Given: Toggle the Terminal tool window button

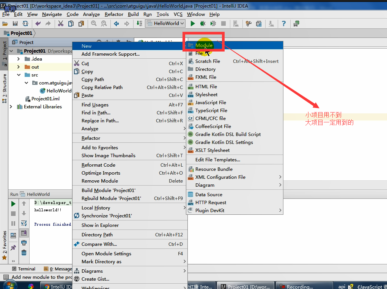Looking at the screenshot, I should click(x=24, y=269).
